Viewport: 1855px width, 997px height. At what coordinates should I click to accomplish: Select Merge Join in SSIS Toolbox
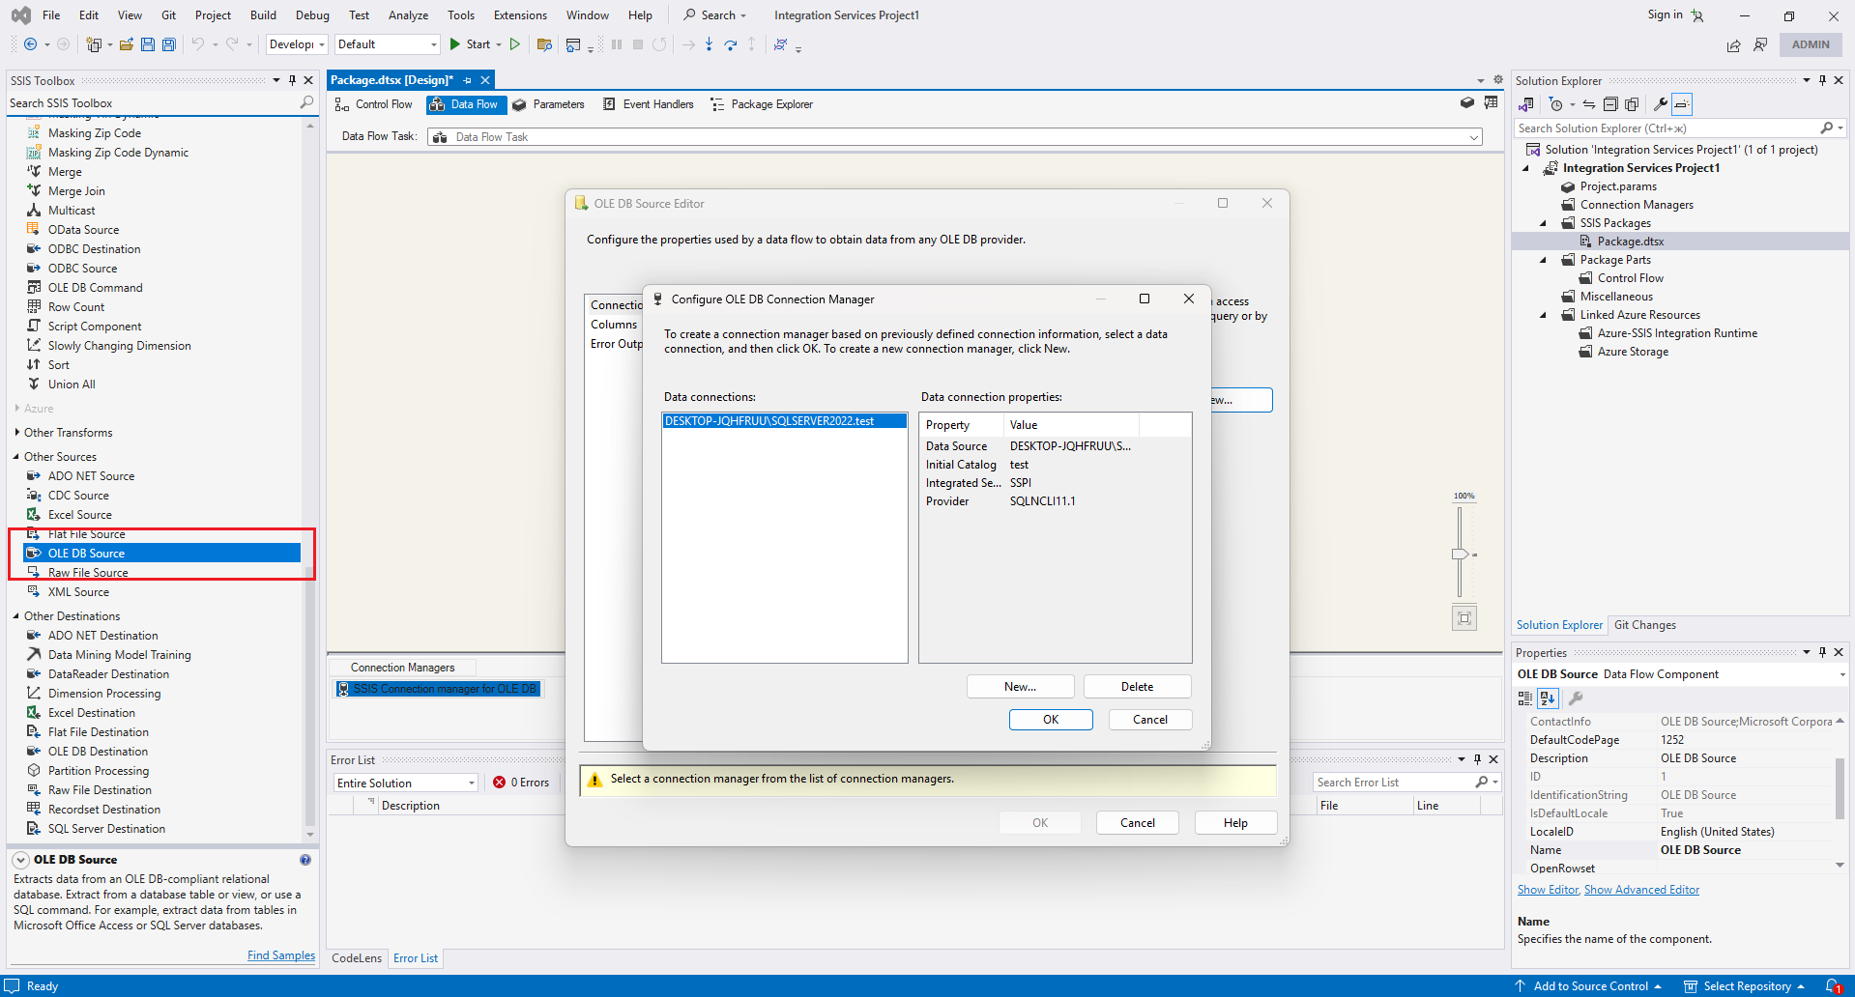click(x=76, y=191)
